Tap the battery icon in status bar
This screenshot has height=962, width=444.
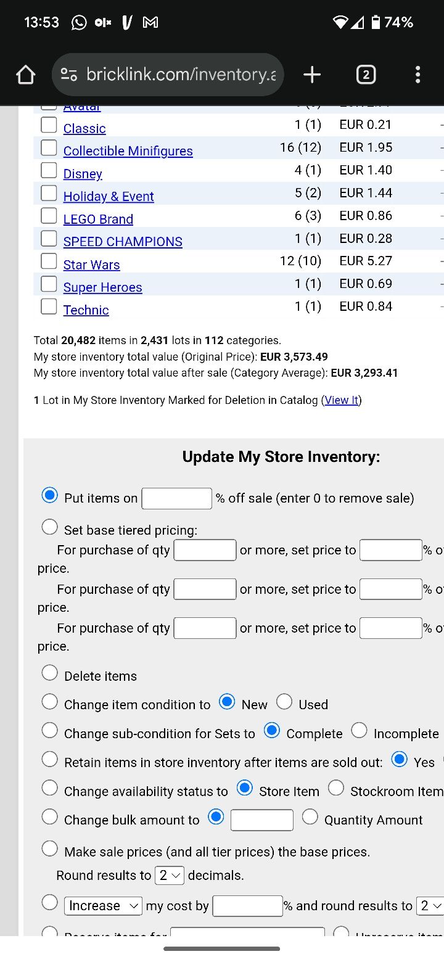click(x=376, y=23)
